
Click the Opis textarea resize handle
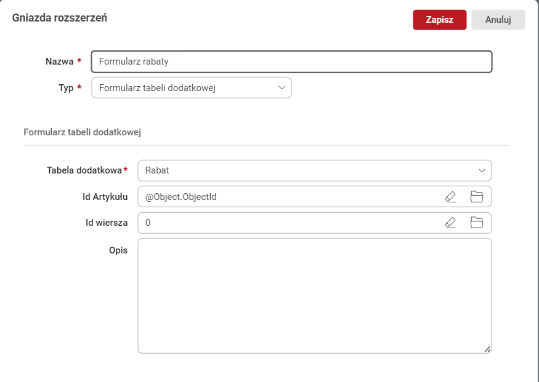coord(487,349)
